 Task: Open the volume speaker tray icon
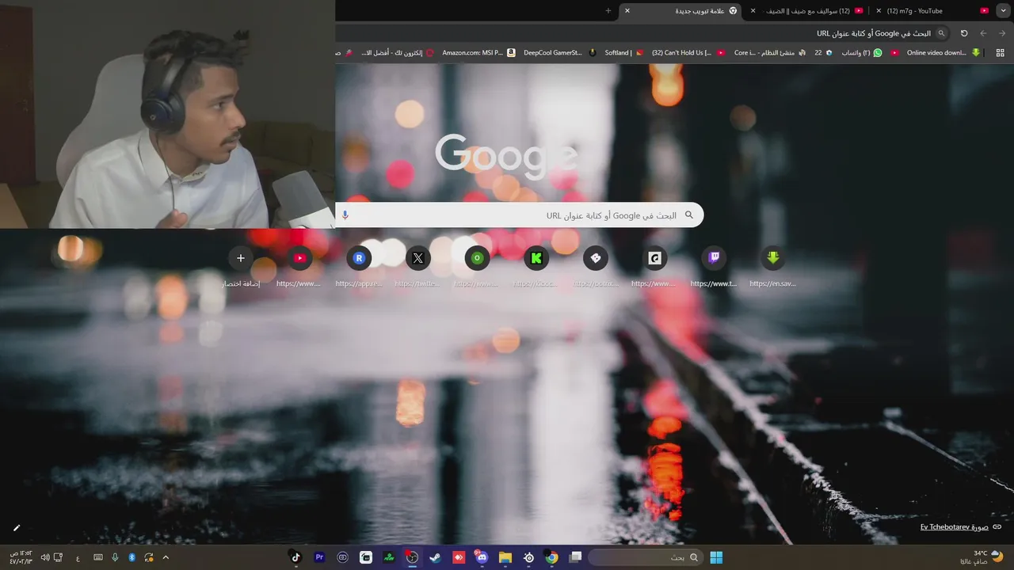[44, 557]
